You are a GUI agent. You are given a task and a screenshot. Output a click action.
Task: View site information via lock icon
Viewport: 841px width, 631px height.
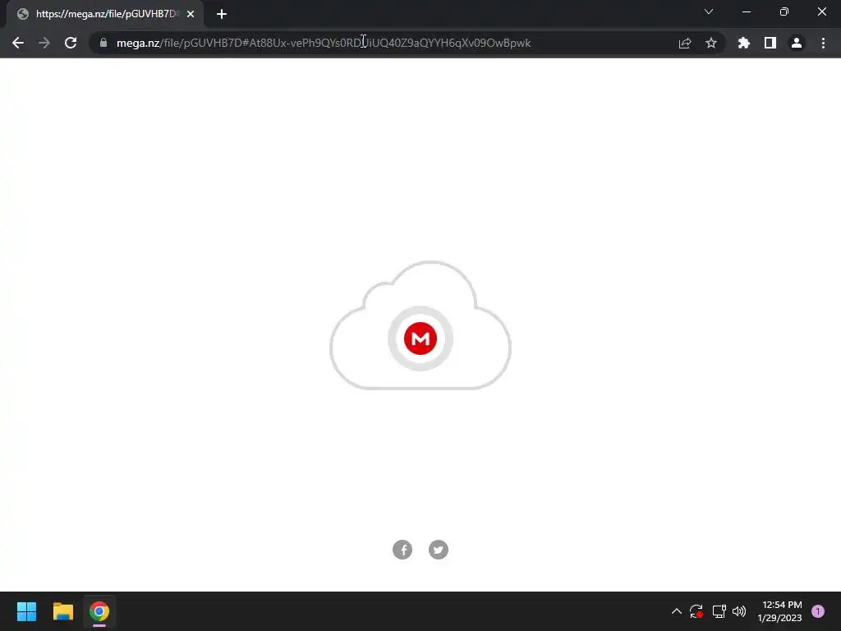tap(103, 43)
